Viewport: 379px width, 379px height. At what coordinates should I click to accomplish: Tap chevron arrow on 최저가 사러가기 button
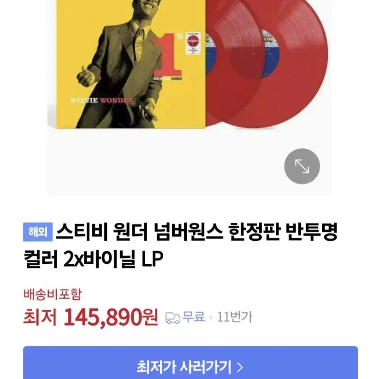240,367
